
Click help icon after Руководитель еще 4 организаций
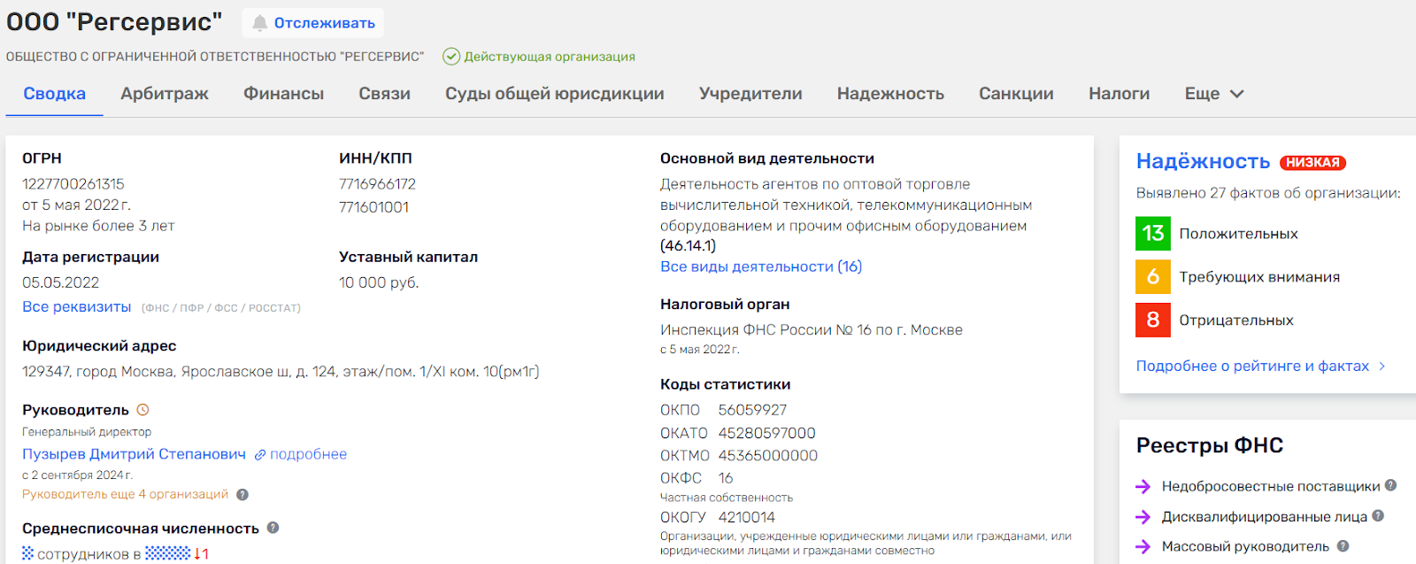(242, 495)
